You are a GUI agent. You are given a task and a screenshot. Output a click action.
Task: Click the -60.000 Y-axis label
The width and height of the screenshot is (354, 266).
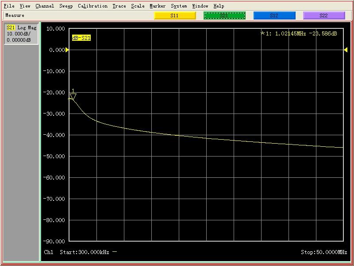54,178
